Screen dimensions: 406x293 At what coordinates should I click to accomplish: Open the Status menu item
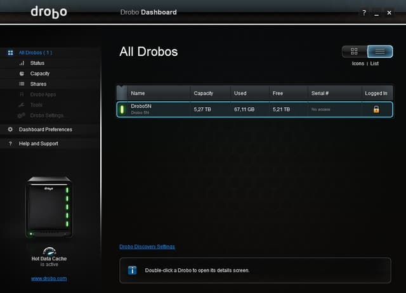click(37, 63)
